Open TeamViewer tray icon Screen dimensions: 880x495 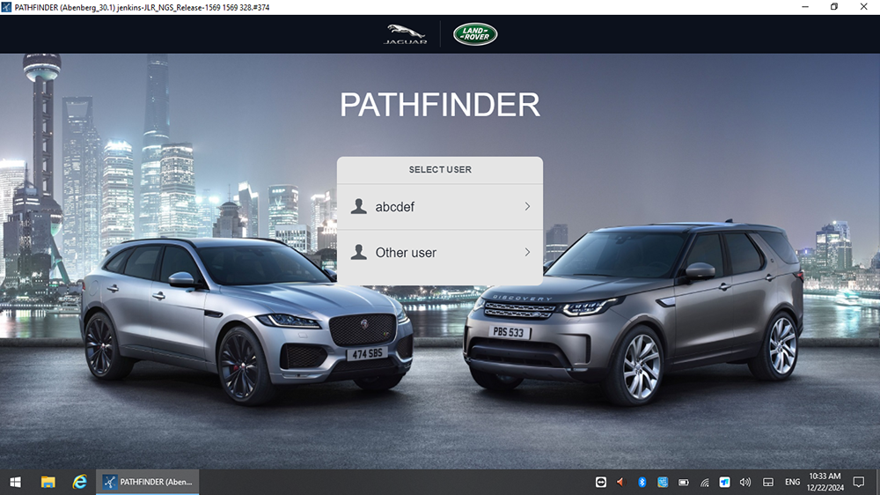(x=601, y=482)
